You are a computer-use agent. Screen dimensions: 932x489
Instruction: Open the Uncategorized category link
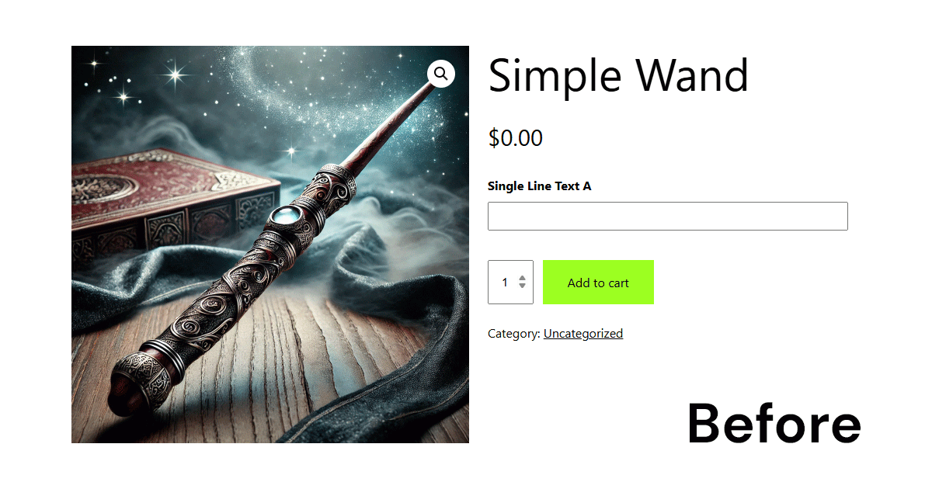point(583,334)
